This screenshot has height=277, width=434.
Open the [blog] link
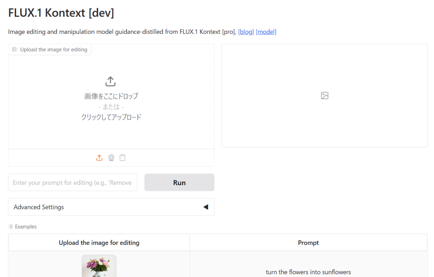tap(246, 32)
